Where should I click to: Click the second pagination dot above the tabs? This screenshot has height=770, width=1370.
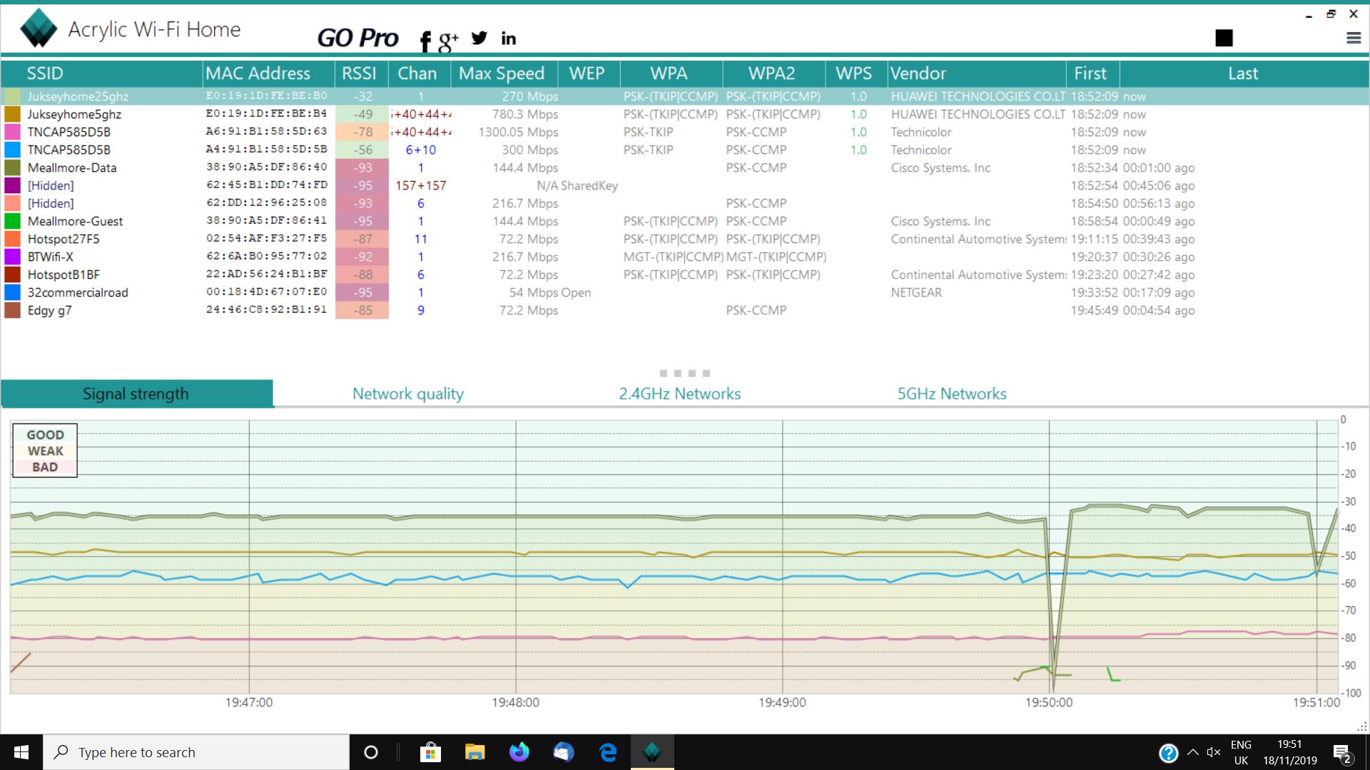(678, 373)
